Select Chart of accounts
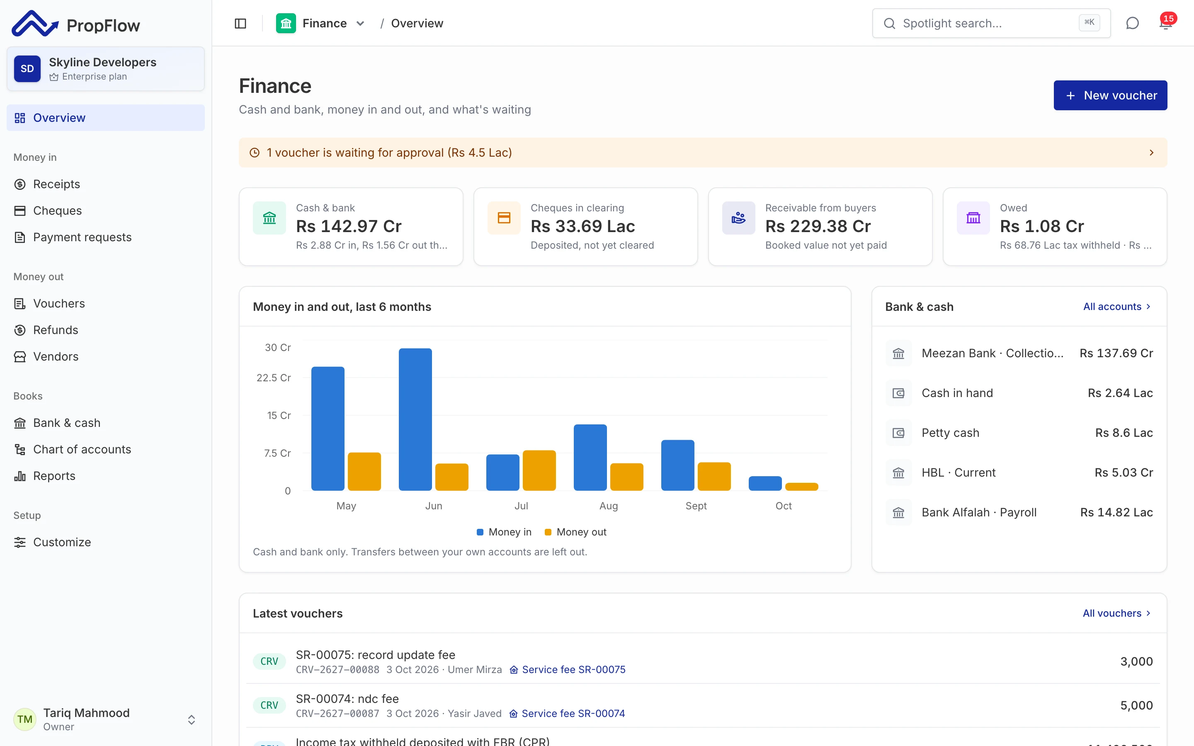This screenshot has height=746, width=1194. point(106,450)
